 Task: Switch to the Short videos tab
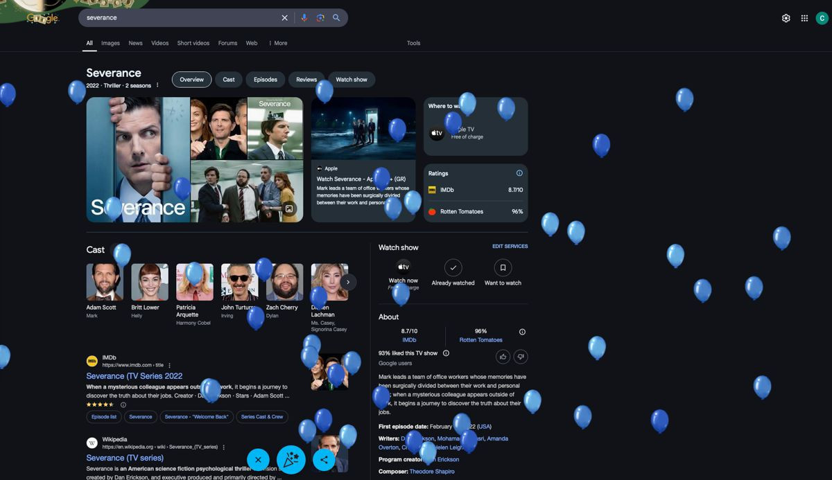[x=193, y=43]
